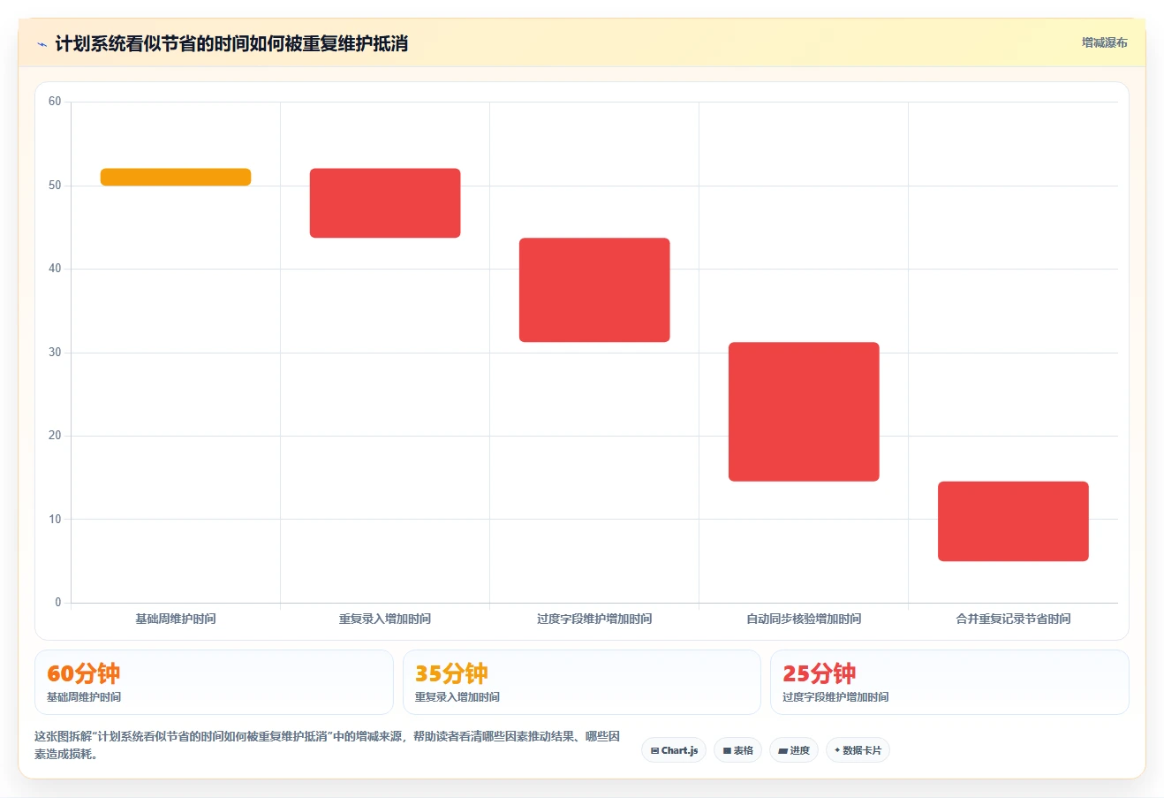Click x-axis label 基础周维护时间

[176, 619]
